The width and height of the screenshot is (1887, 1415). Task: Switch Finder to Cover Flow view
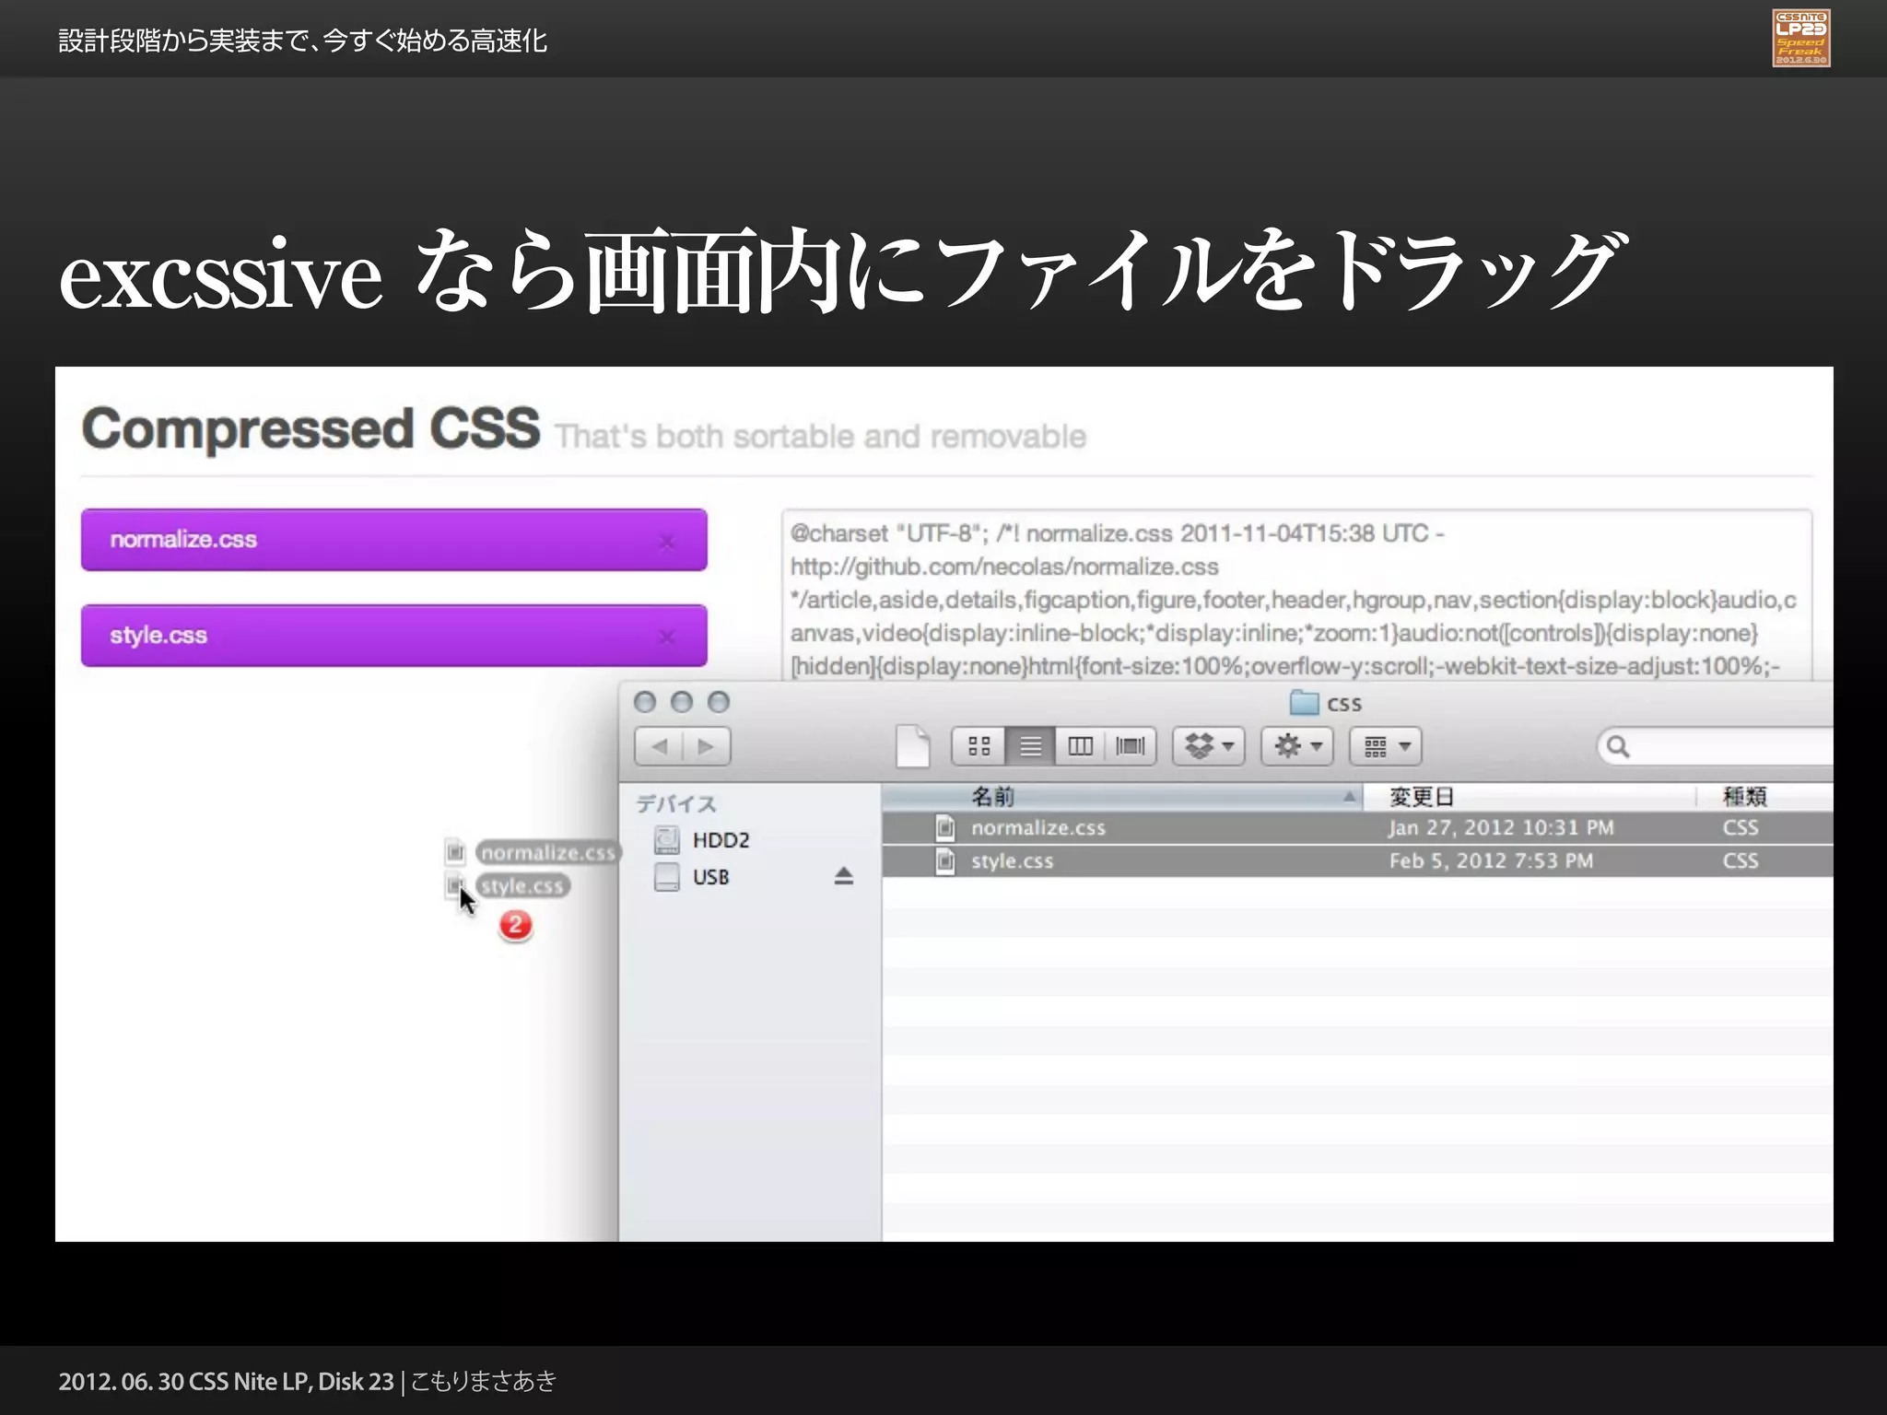coord(1131,746)
